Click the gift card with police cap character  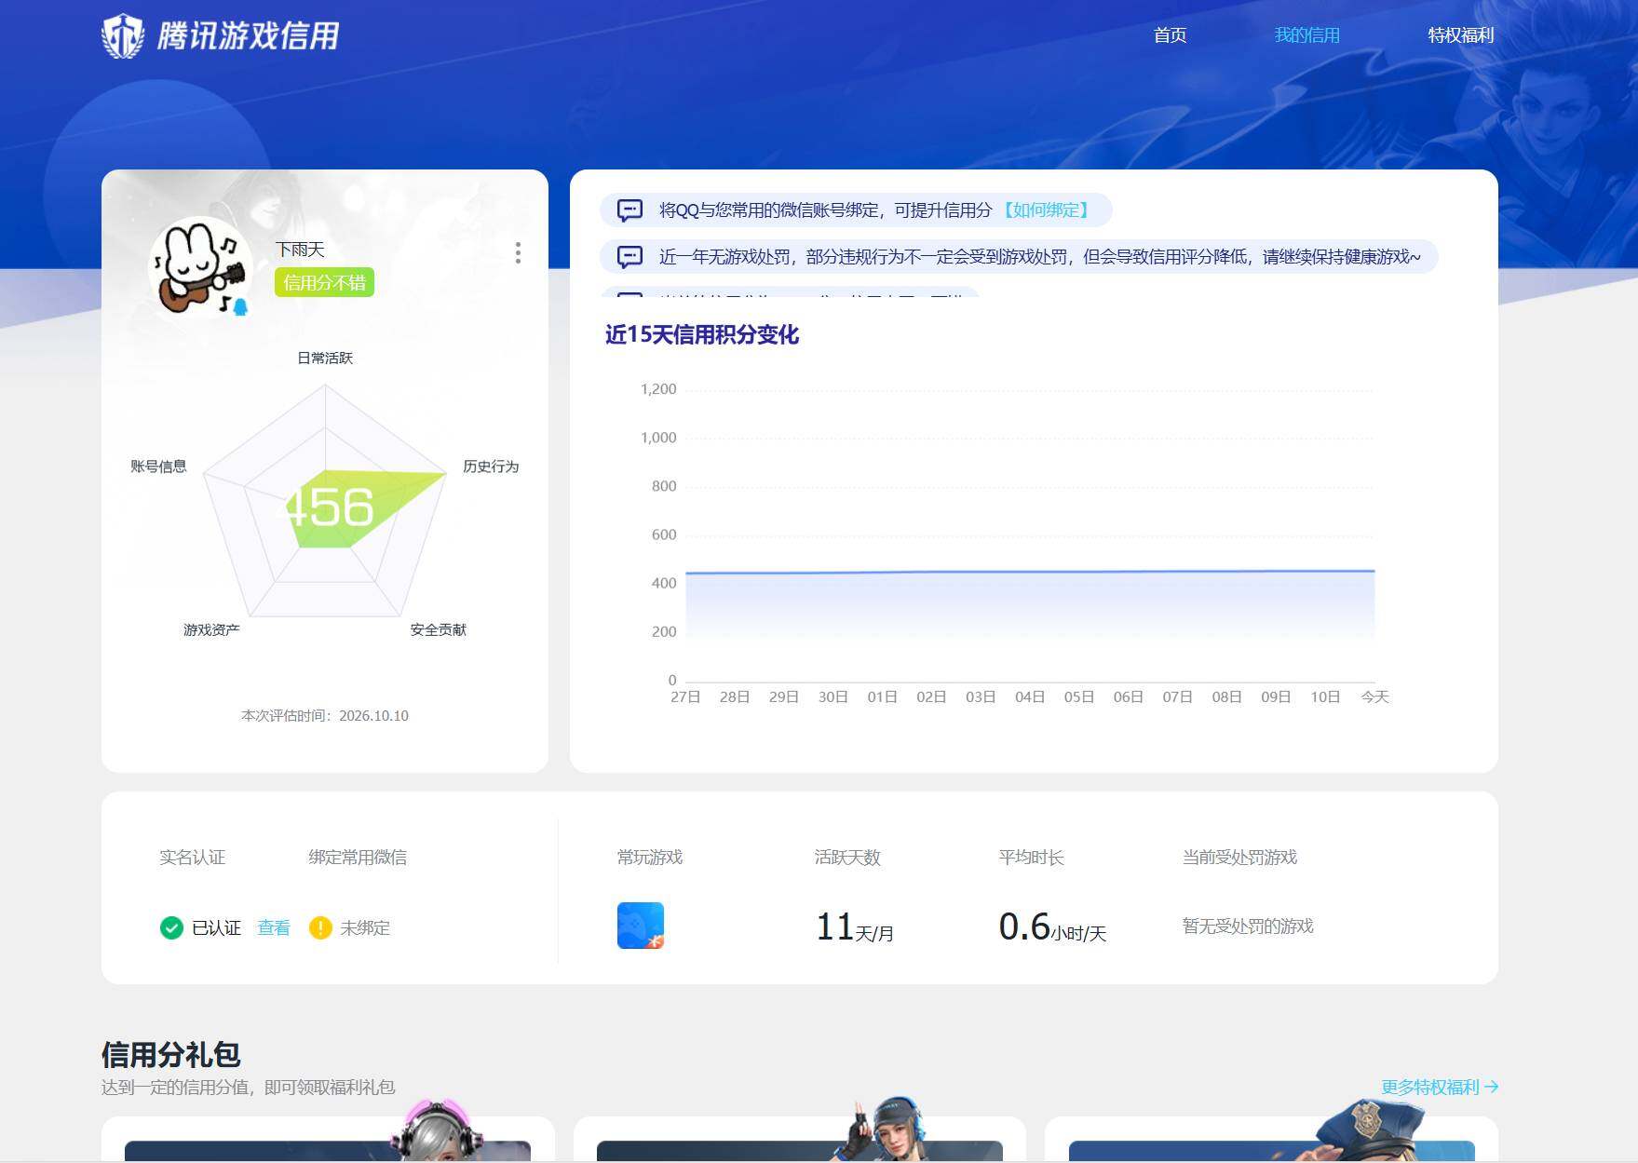coord(1272,1138)
